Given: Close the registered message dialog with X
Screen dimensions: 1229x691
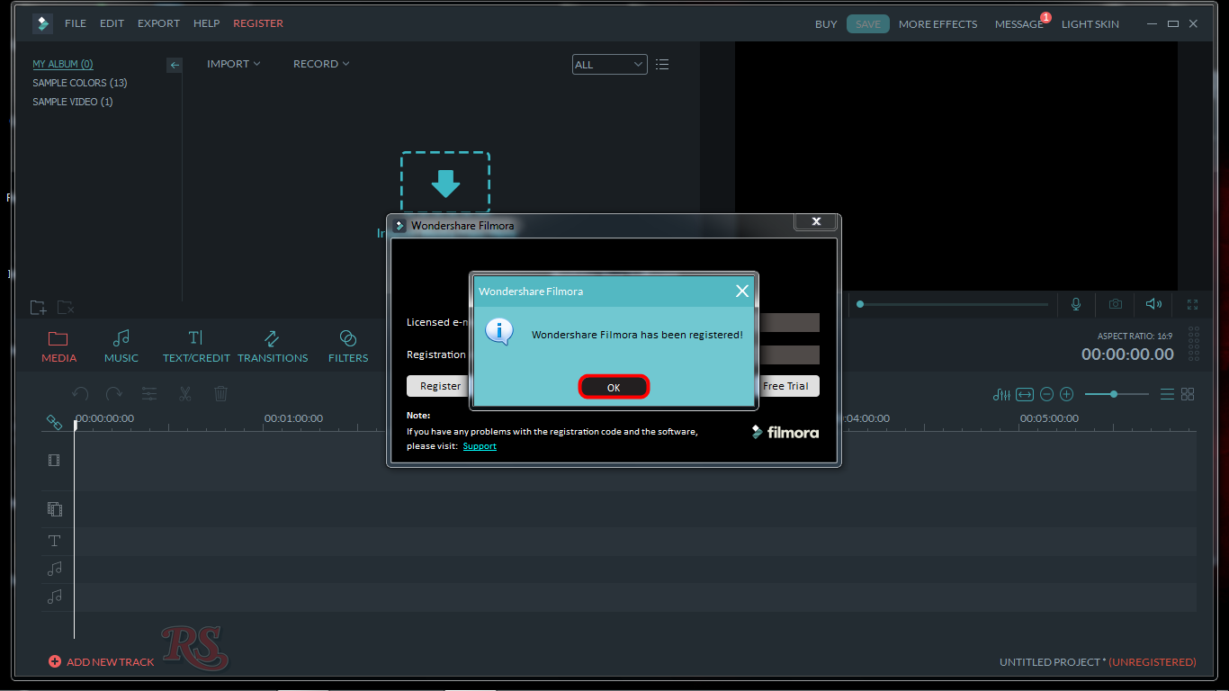Looking at the screenshot, I should (x=741, y=291).
